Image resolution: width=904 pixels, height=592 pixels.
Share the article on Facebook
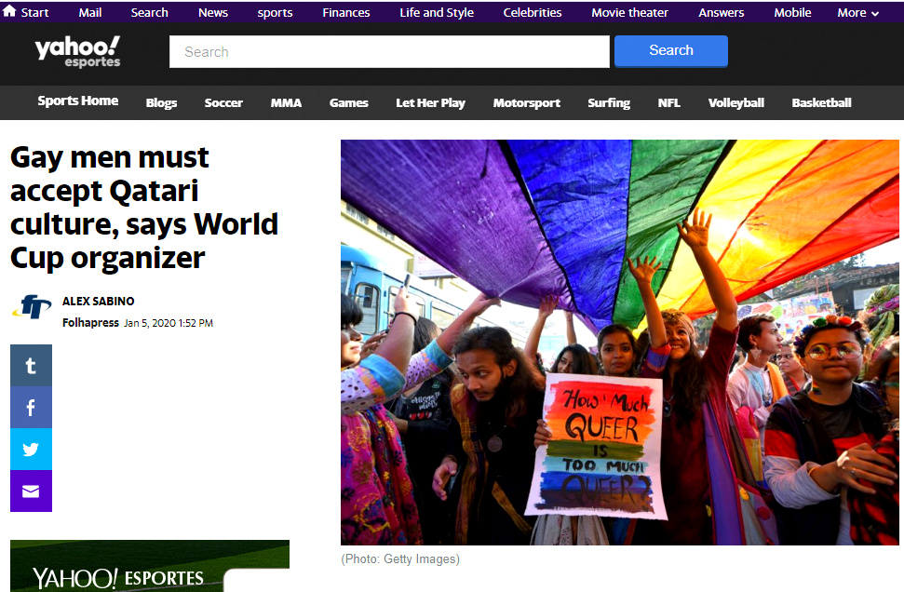(31, 408)
